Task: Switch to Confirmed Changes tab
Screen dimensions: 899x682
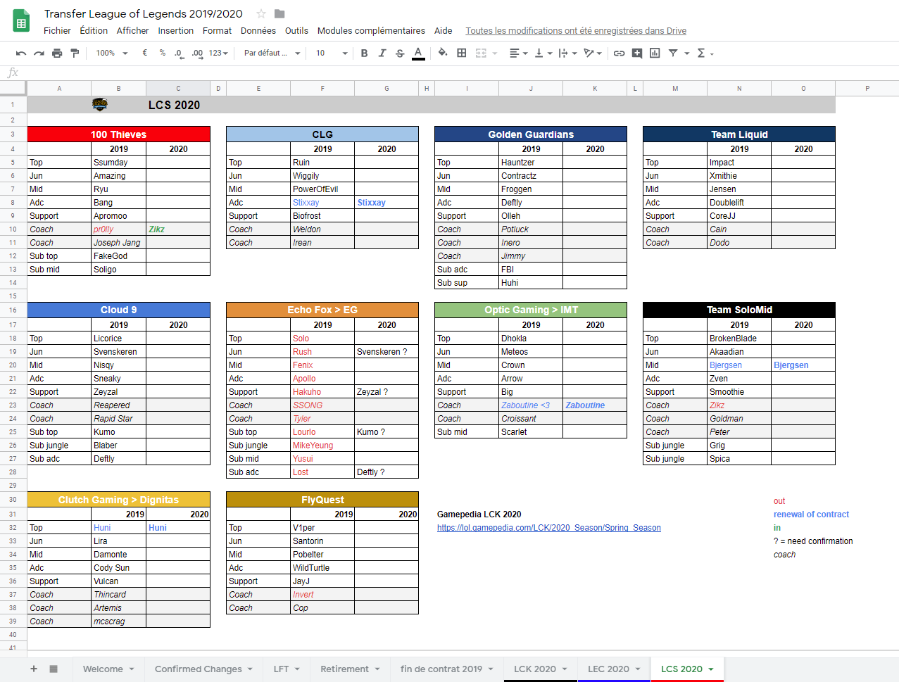Action: point(203,669)
